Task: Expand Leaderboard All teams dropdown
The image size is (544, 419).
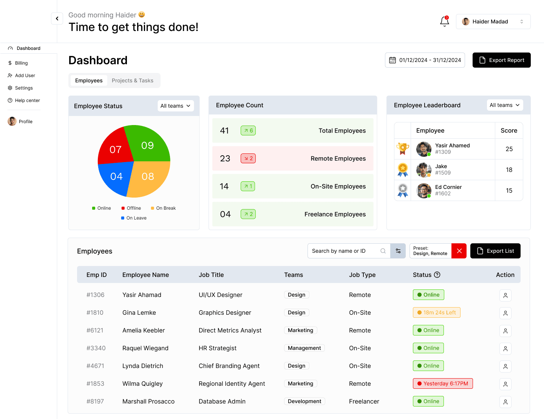Action: 504,105
